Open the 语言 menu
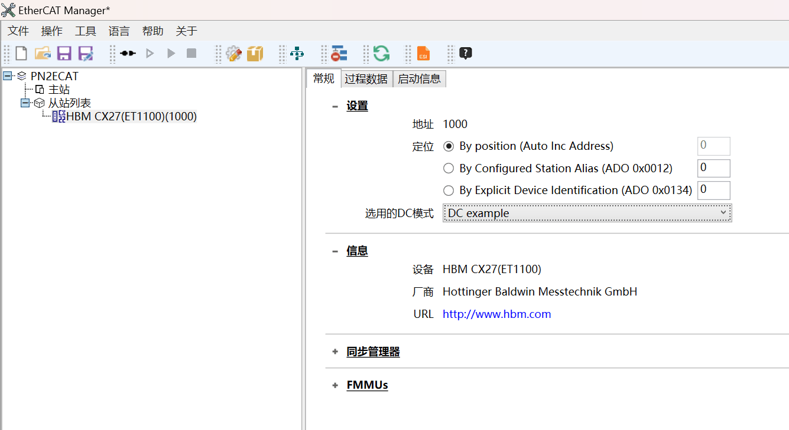Screen dimensions: 789x430 click(119, 31)
